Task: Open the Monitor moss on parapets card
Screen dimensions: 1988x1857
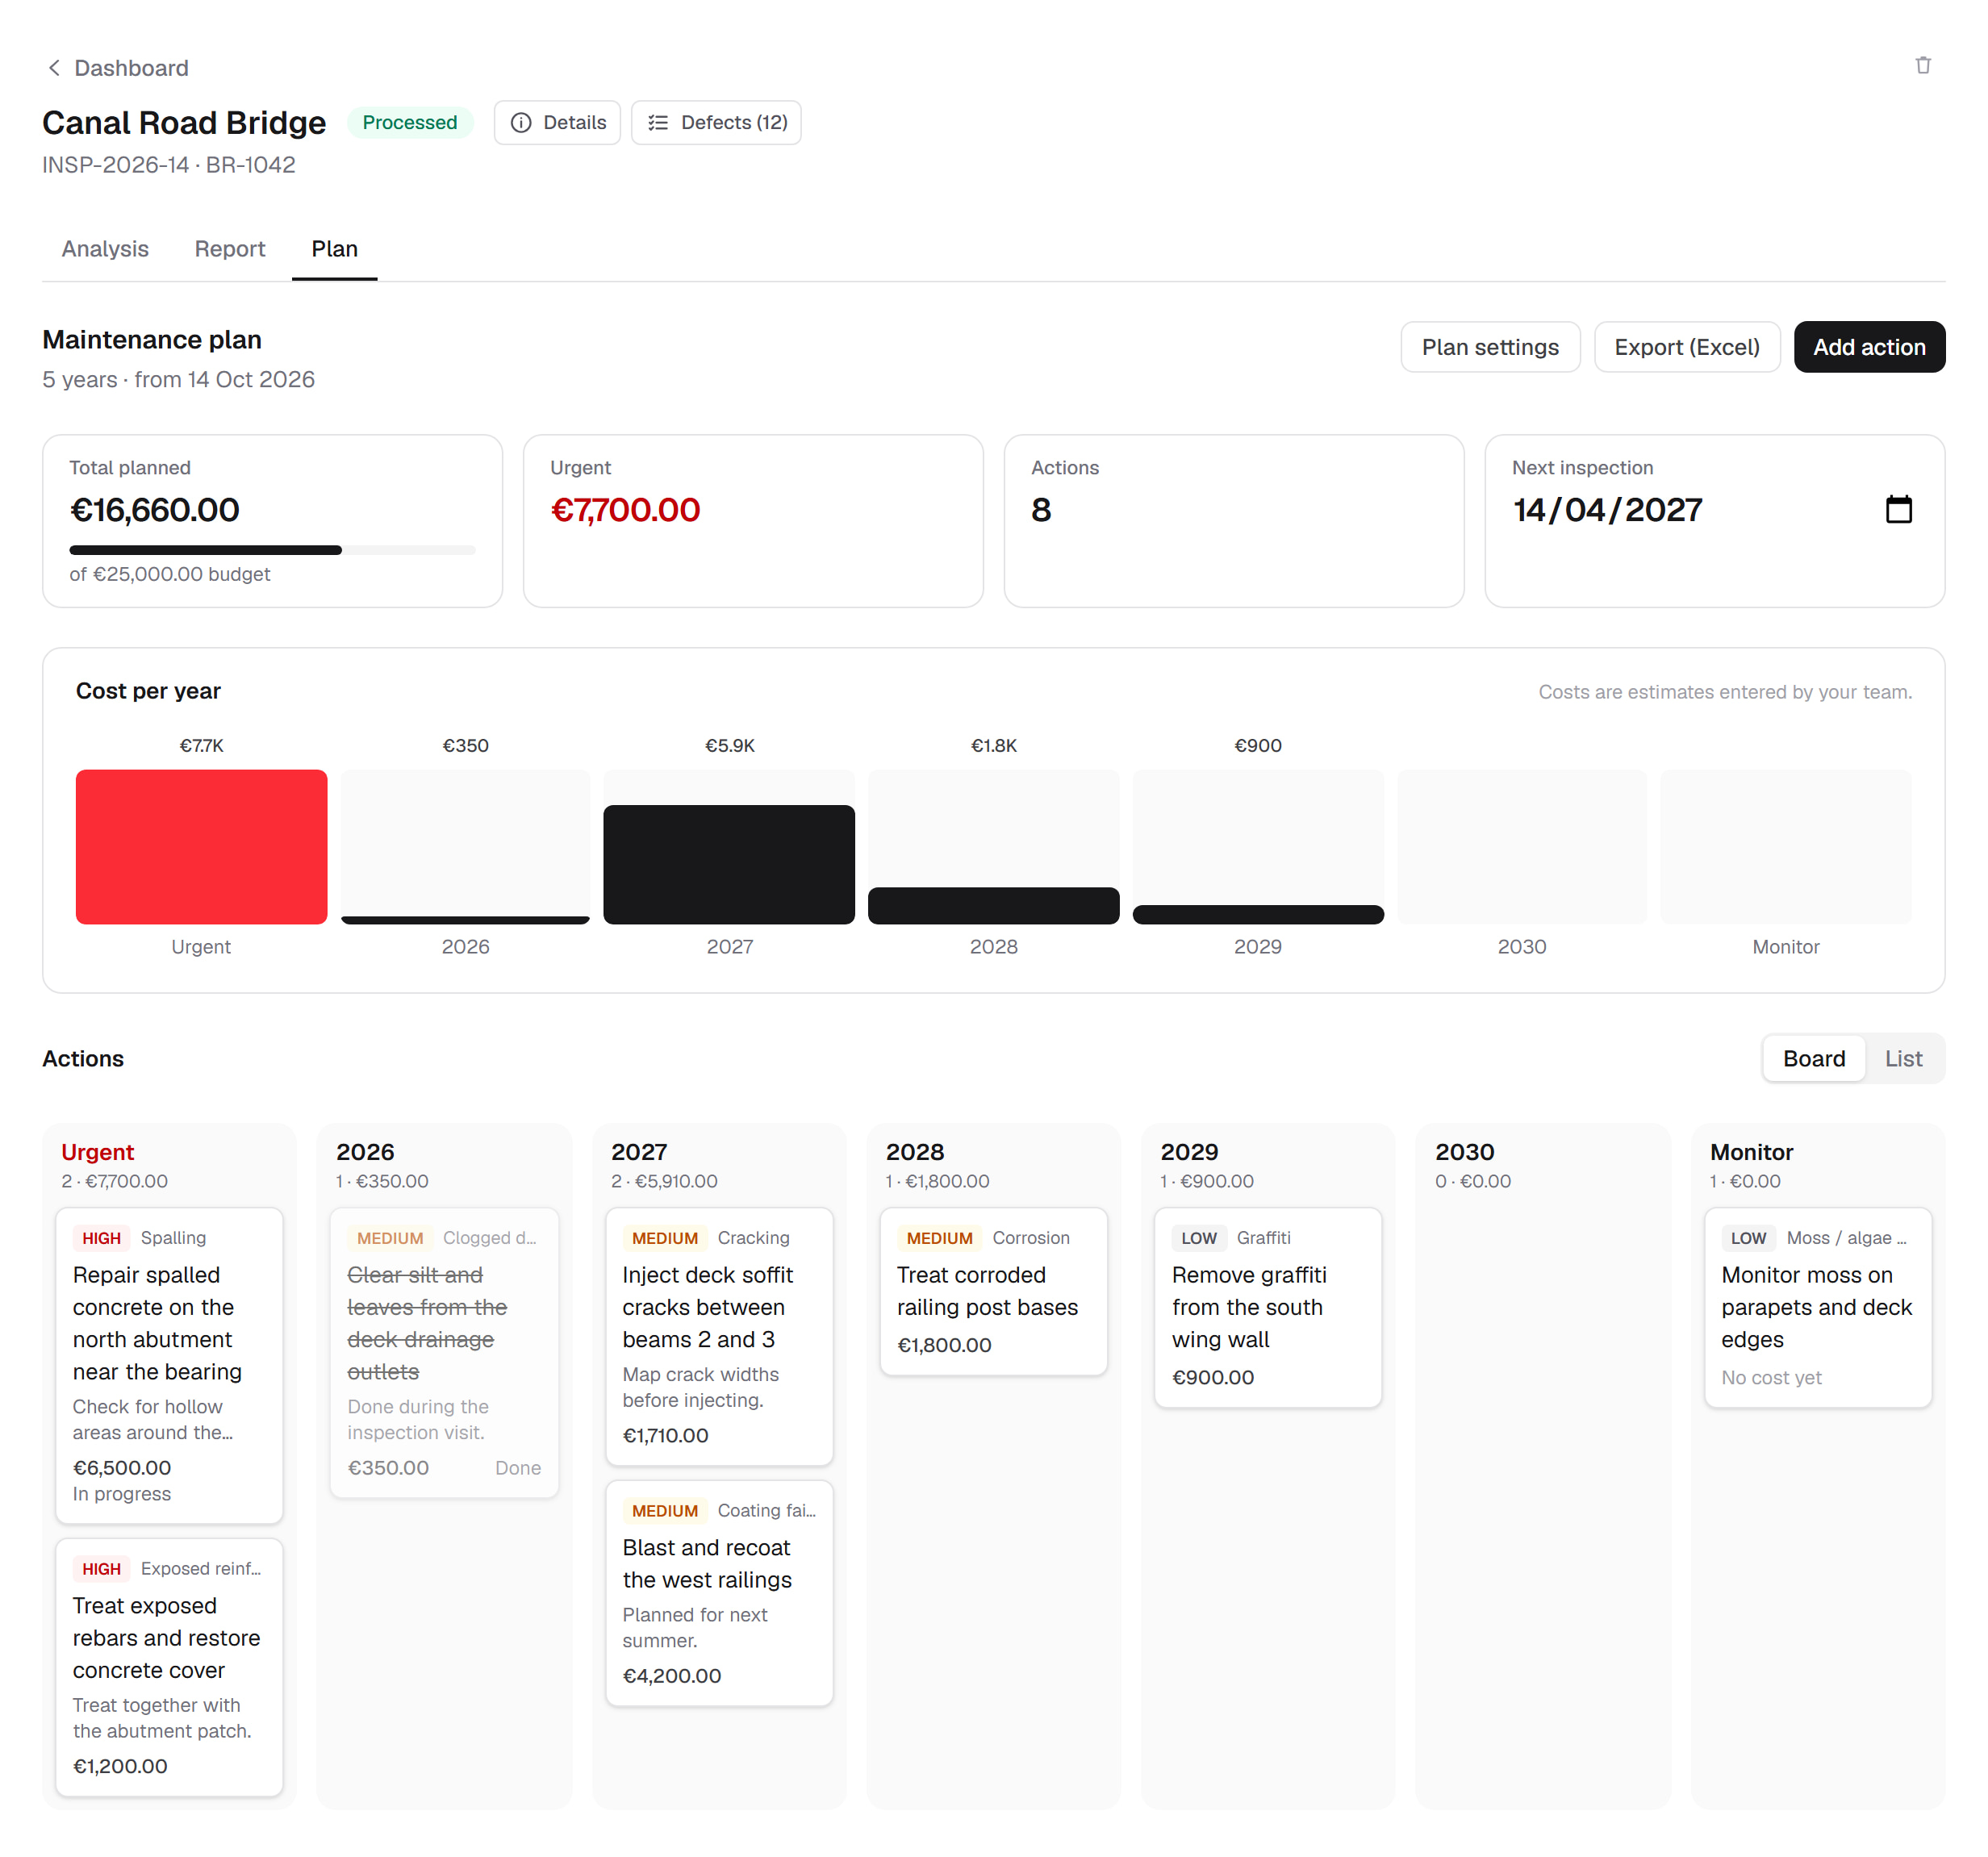Action: click(x=1817, y=1307)
